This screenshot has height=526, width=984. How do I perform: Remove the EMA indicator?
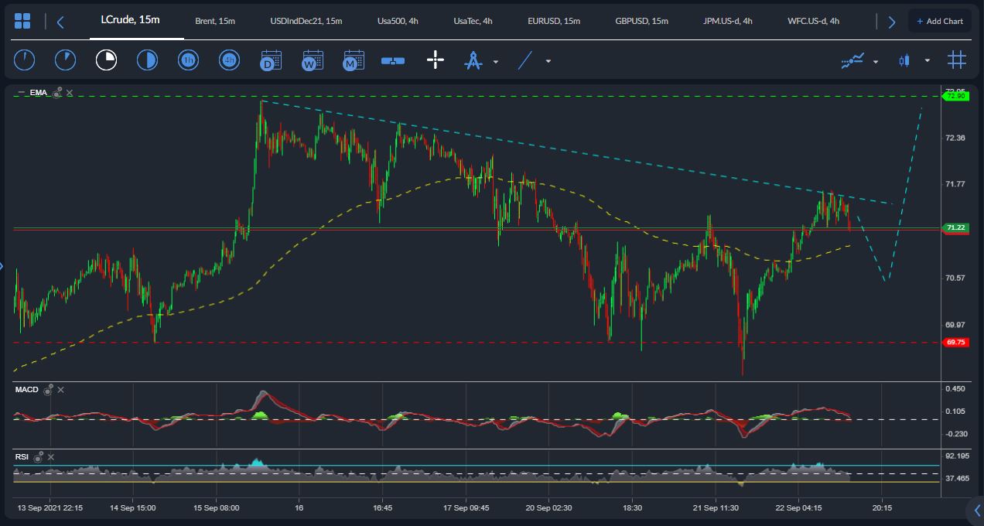(x=70, y=93)
